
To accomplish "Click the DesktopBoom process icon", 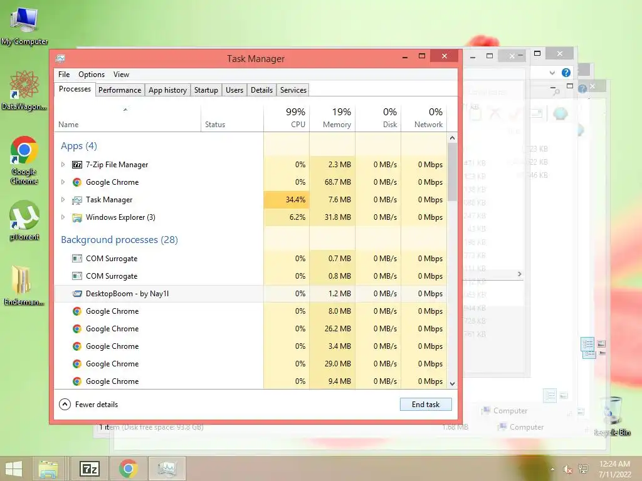I will (x=77, y=294).
